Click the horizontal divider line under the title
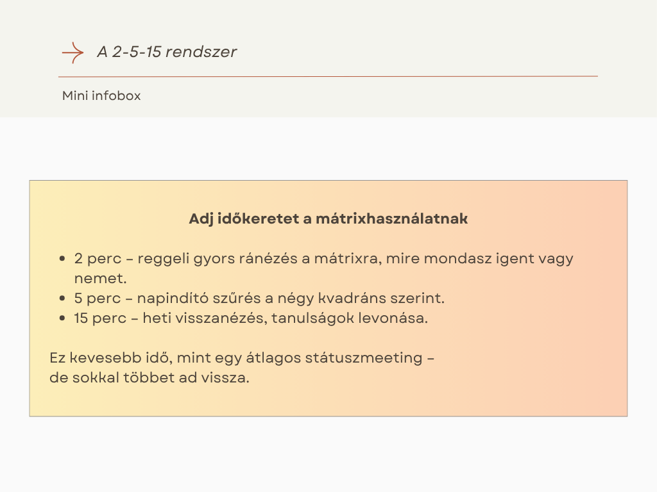Screen dimensions: 657x492 point(327,76)
